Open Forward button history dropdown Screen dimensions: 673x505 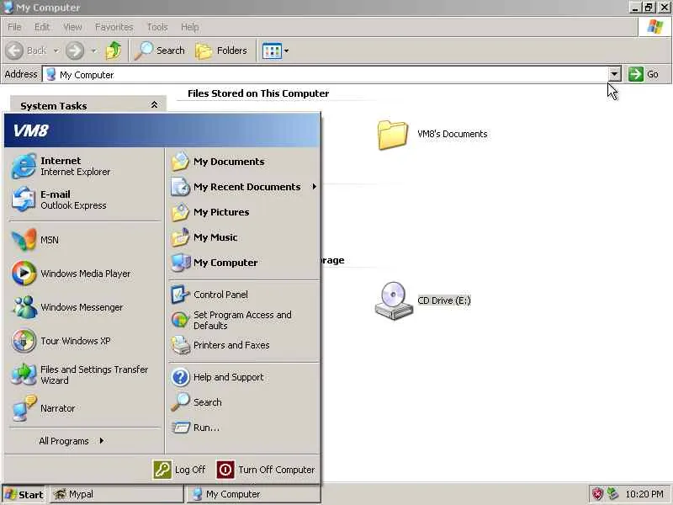click(93, 50)
